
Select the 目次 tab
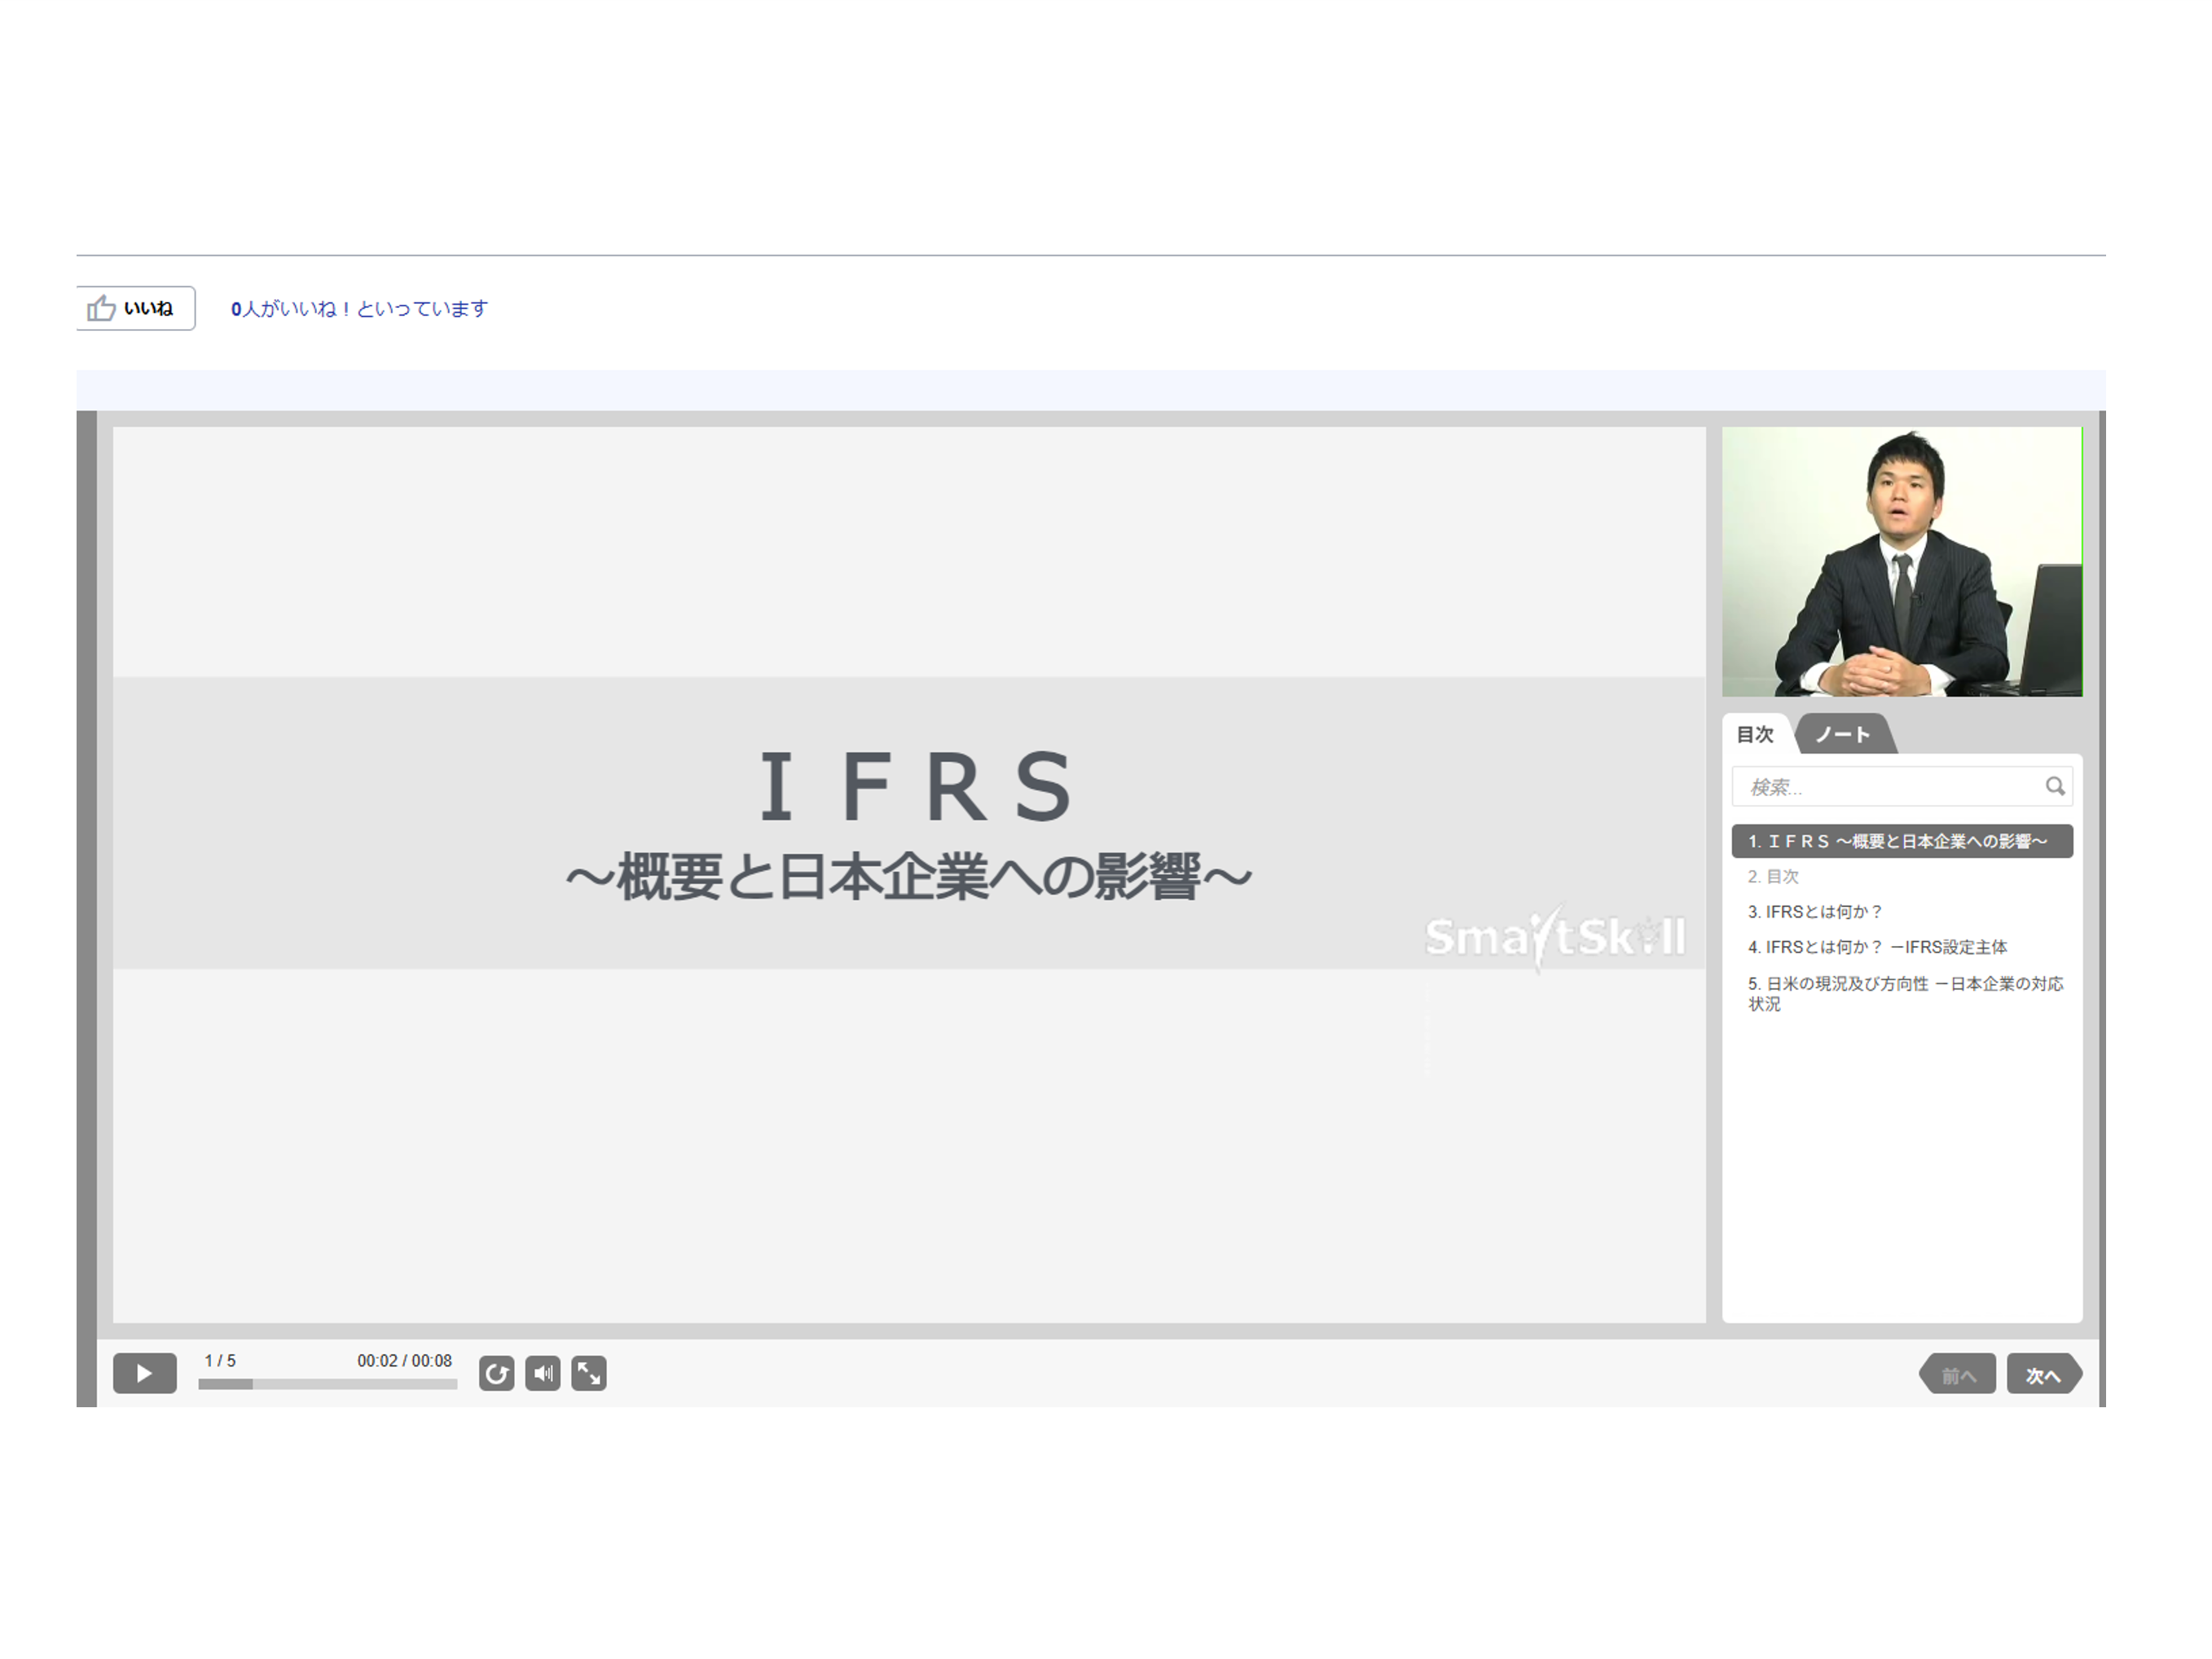click(x=1755, y=734)
